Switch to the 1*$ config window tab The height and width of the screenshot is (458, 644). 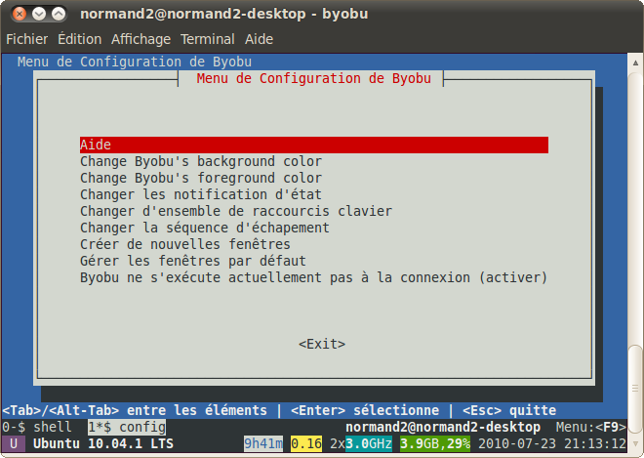(x=127, y=427)
